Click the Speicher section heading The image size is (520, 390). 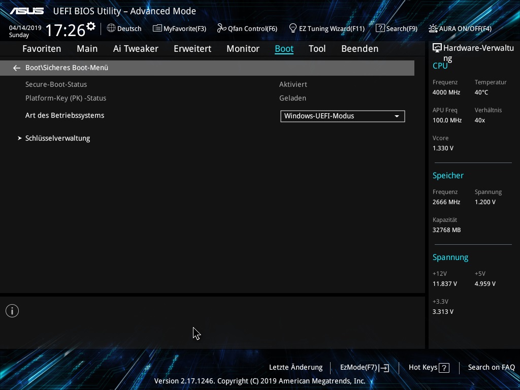(x=448, y=175)
